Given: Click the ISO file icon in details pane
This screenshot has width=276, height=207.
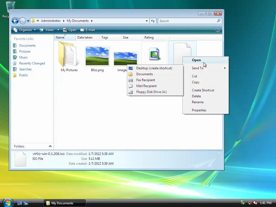Looking at the screenshot, I should tap(20, 159).
